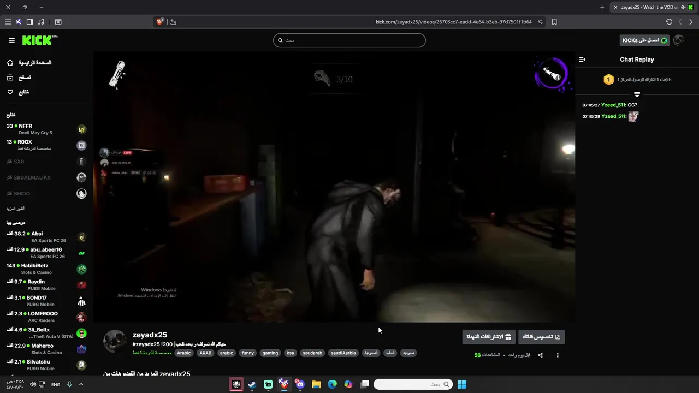Open the Browse sidebar item
The height and width of the screenshot is (393, 699).
click(19, 78)
